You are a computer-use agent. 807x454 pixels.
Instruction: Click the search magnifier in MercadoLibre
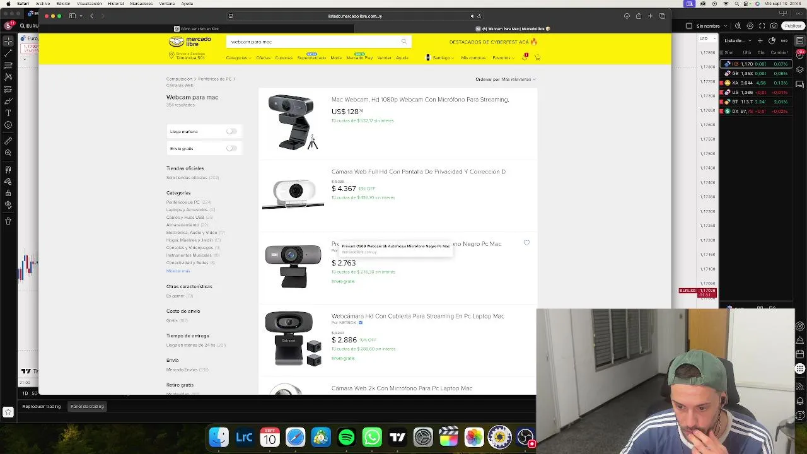click(x=404, y=42)
